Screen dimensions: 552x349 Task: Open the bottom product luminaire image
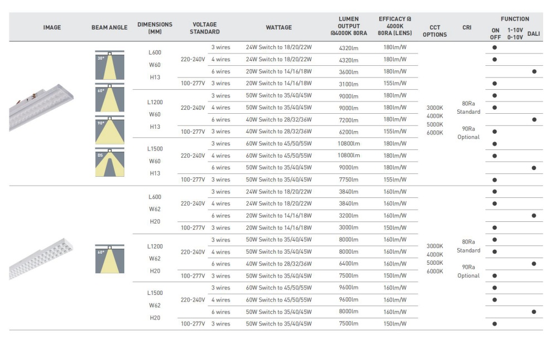click(x=42, y=258)
